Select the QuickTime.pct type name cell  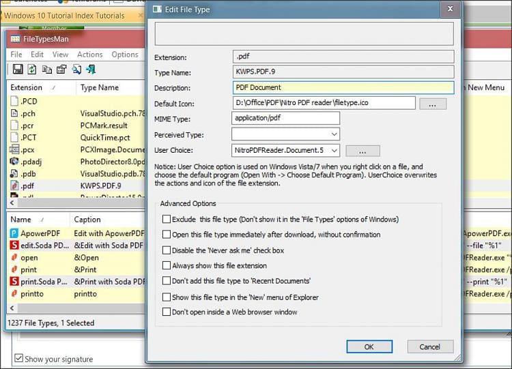click(x=105, y=138)
